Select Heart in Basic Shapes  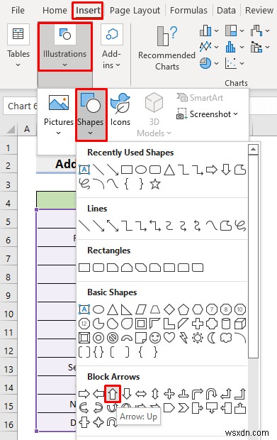click(x=169, y=338)
